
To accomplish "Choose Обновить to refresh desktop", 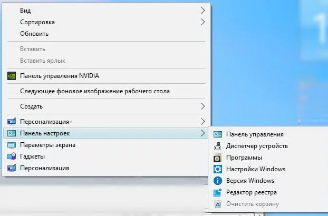I will (106, 34).
